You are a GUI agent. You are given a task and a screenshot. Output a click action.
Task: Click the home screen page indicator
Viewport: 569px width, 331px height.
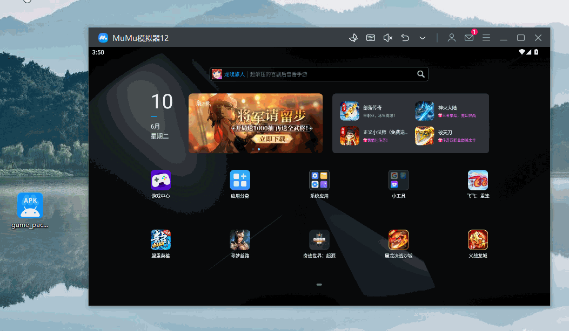tap(319, 285)
